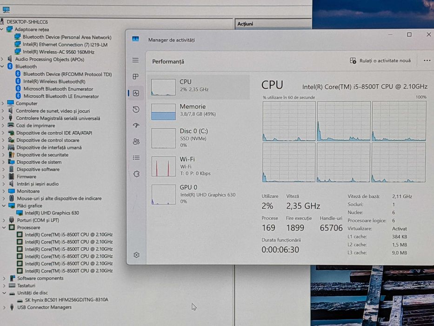434x326 pixels.
Task: Select SK hynix BC501 disk drive
Action: 67,299
